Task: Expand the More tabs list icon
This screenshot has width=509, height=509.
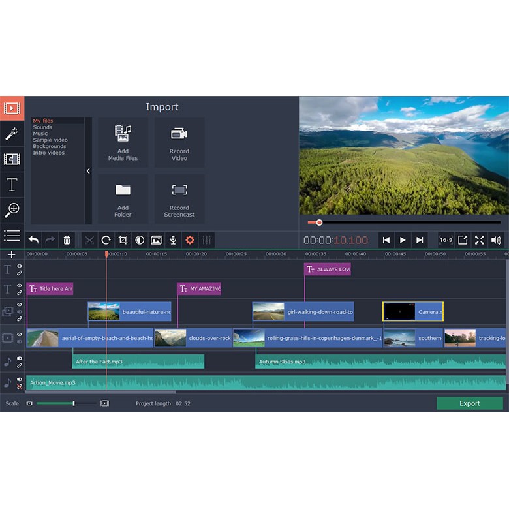Action: 12,235
